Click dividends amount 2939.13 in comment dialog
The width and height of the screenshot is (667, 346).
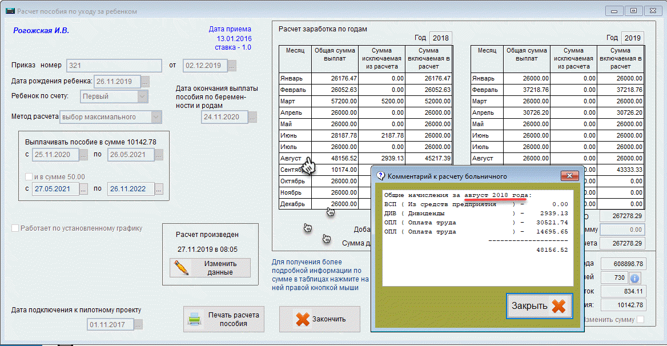554,214
